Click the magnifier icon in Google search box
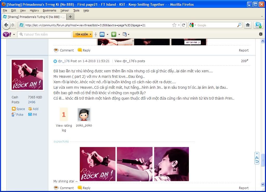 click(x=239, y=25)
